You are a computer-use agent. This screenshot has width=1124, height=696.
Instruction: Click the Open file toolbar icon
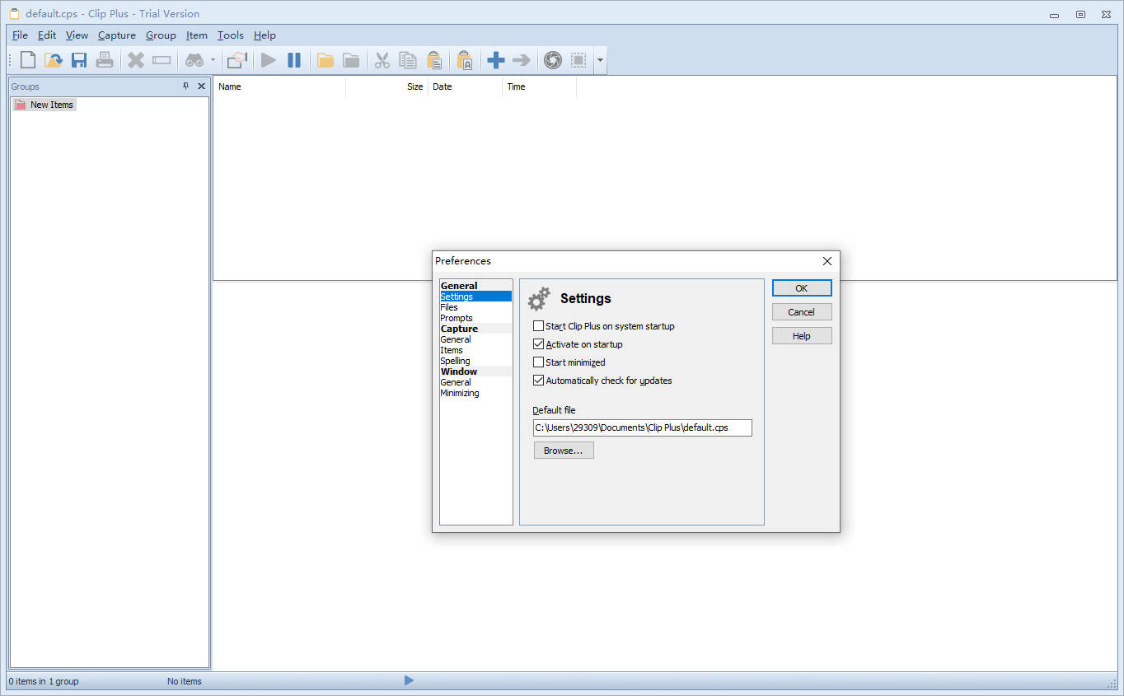point(54,60)
